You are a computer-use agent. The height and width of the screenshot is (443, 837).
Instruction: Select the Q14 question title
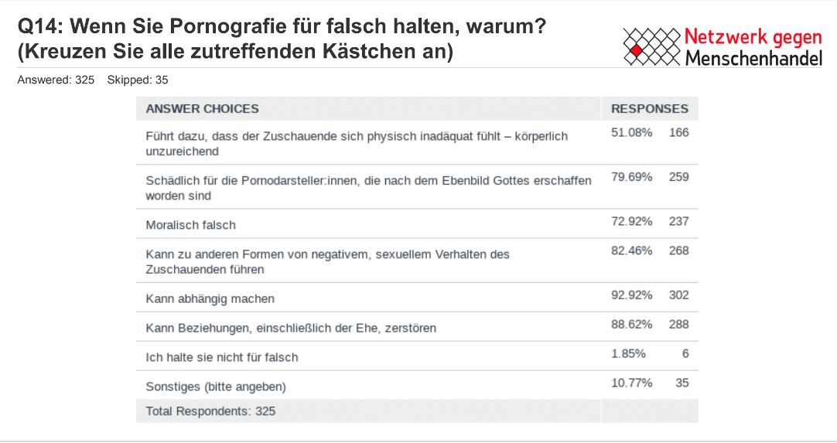(283, 39)
